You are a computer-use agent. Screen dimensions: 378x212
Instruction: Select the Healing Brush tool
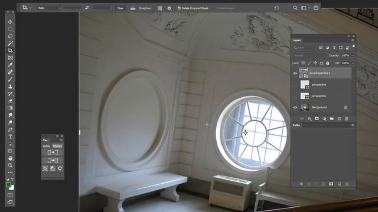point(10,72)
